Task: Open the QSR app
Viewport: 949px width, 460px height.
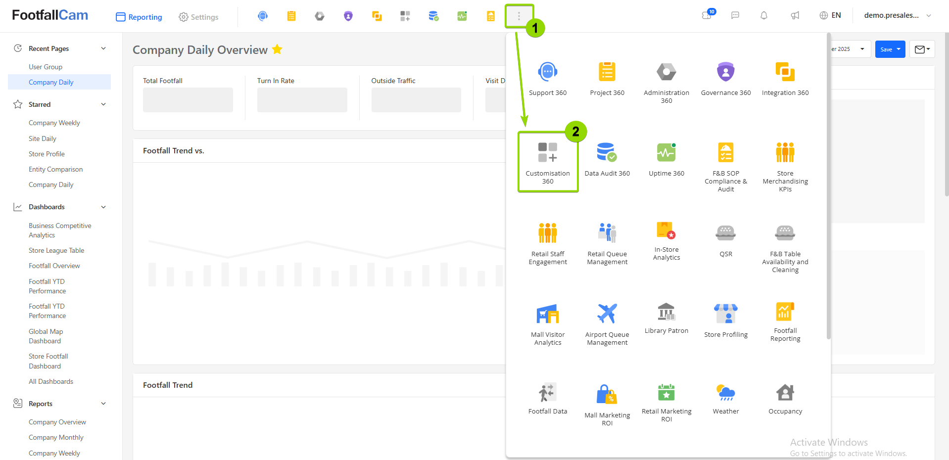Action: [x=726, y=240]
